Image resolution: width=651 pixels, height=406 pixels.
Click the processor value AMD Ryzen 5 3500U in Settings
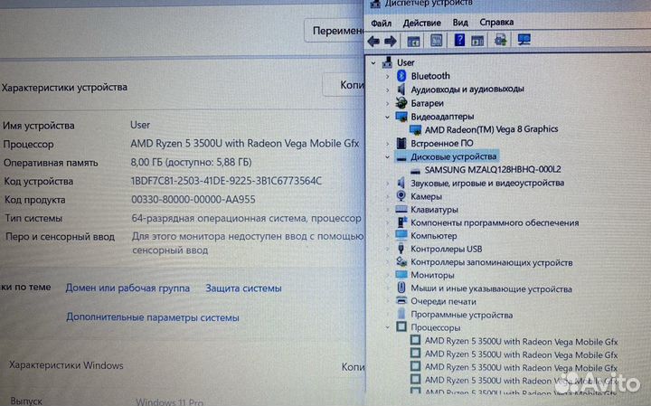point(244,143)
